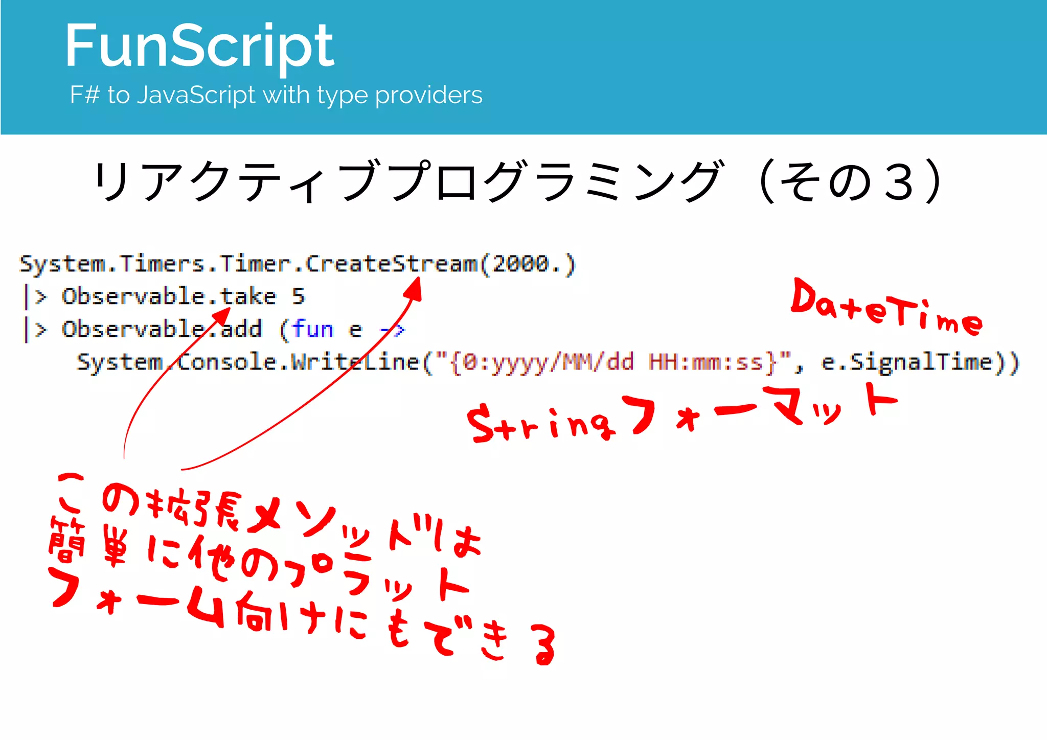Click code line 'System.Timers.Timer.CreateStream(2000.)'
This screenshot has height=740, width=1047.
(x=298, y=264)
